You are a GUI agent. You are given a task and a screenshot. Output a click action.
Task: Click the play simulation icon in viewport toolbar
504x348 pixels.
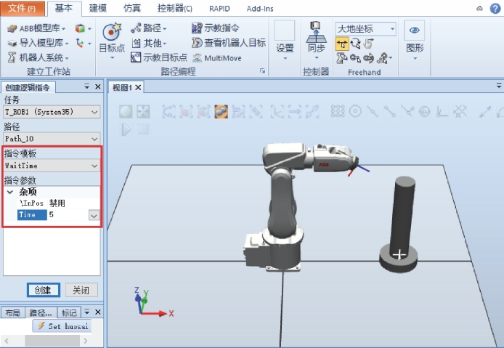coord(126,129)
